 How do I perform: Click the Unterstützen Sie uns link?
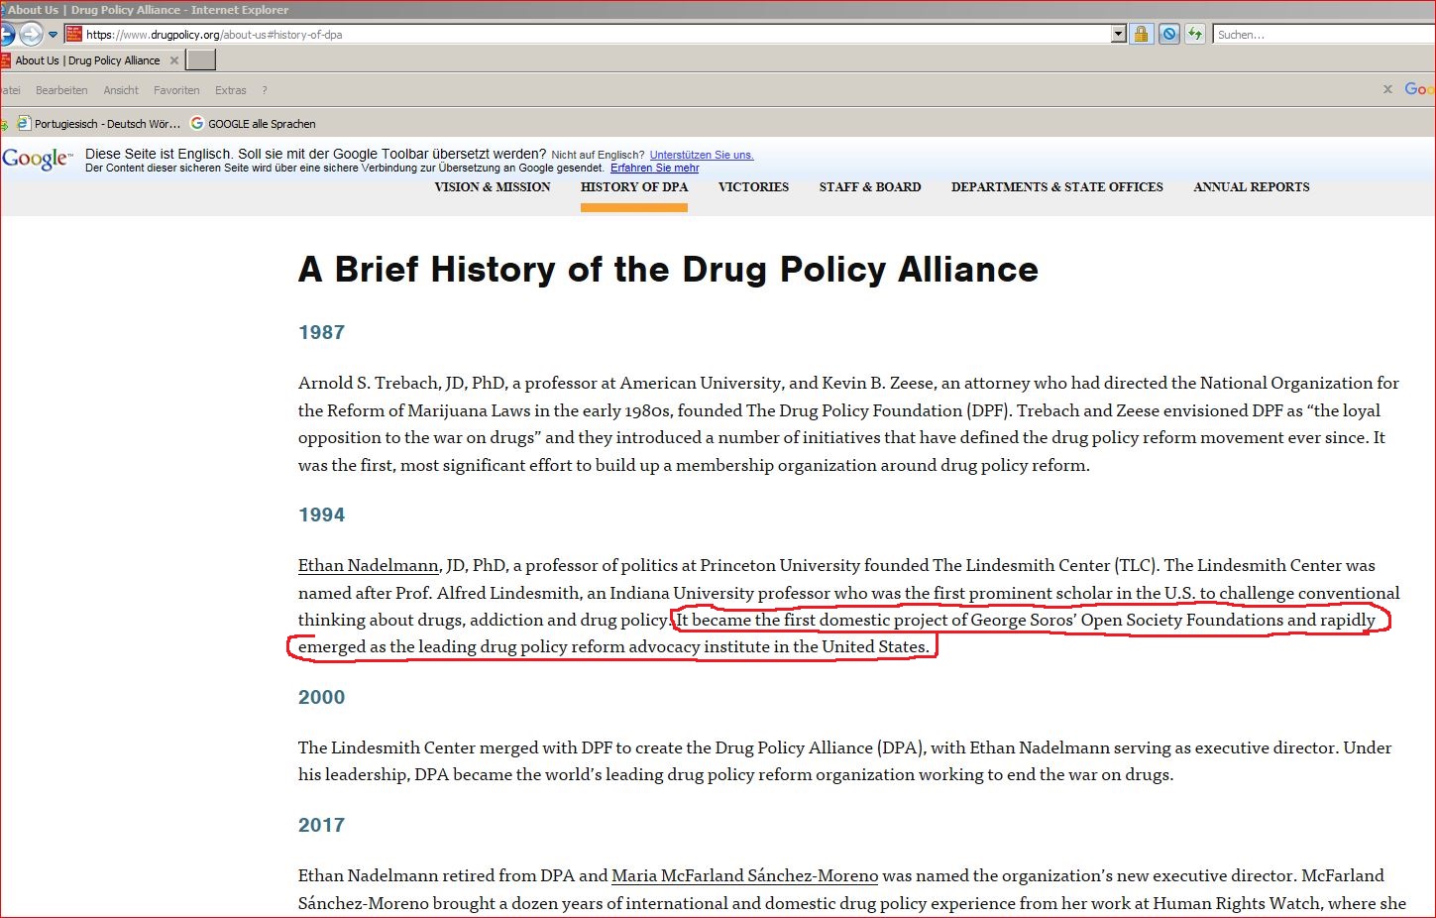(702, 155)
